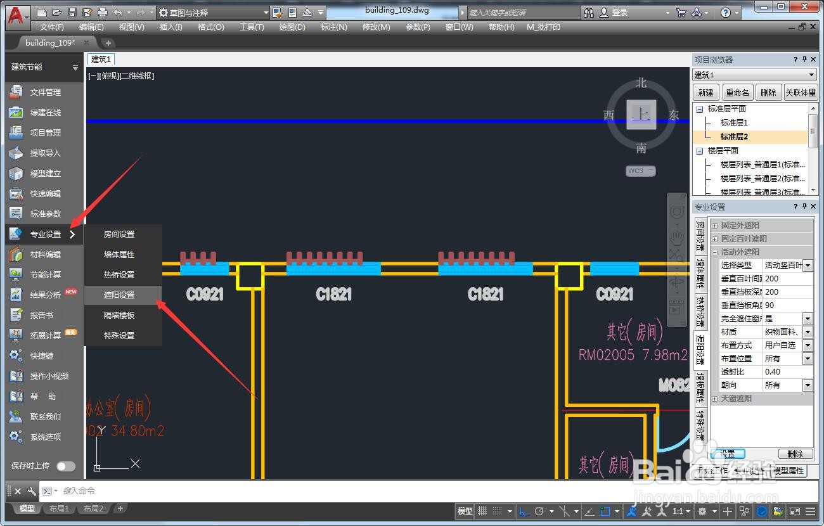
Task: Click the keyword search field in title bar
Action: tap(524, 13)
